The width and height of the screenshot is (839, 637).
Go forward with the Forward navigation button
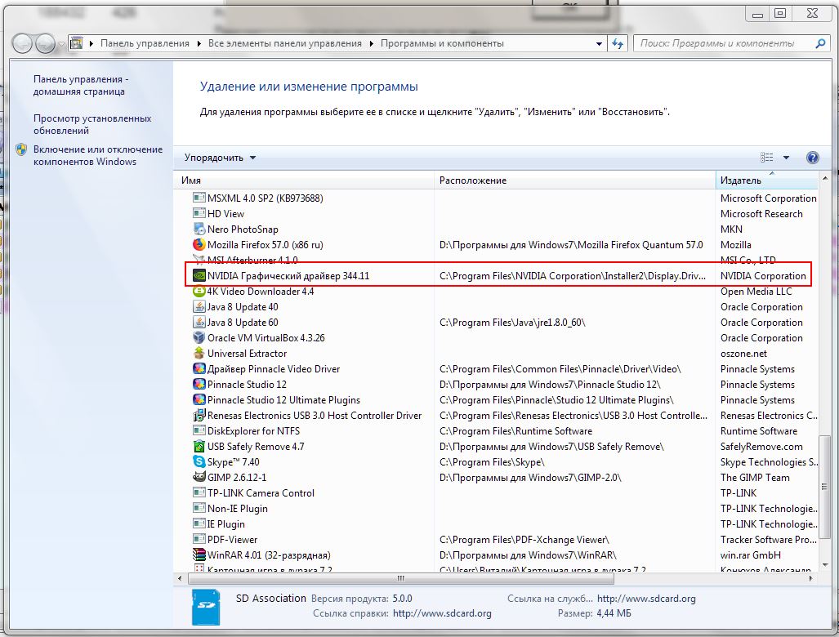[x=46, y=43]
